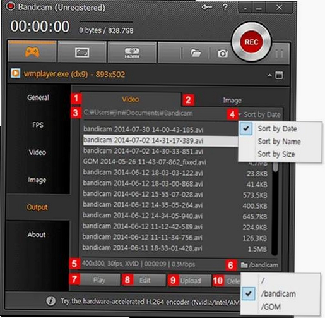Choose Sort by Size in sort menu
The image size is (325, 318).
(x=276, y=154)
